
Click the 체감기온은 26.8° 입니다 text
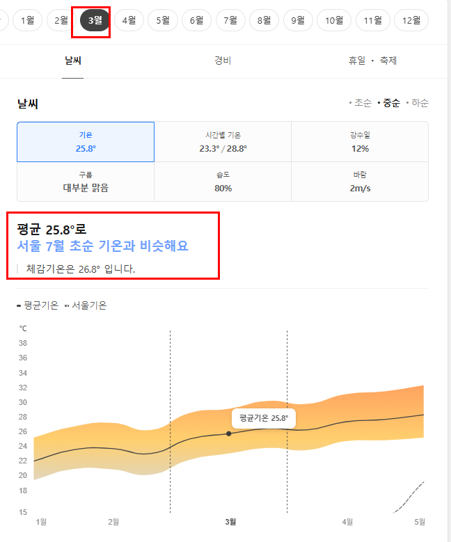tap(80, 269)
